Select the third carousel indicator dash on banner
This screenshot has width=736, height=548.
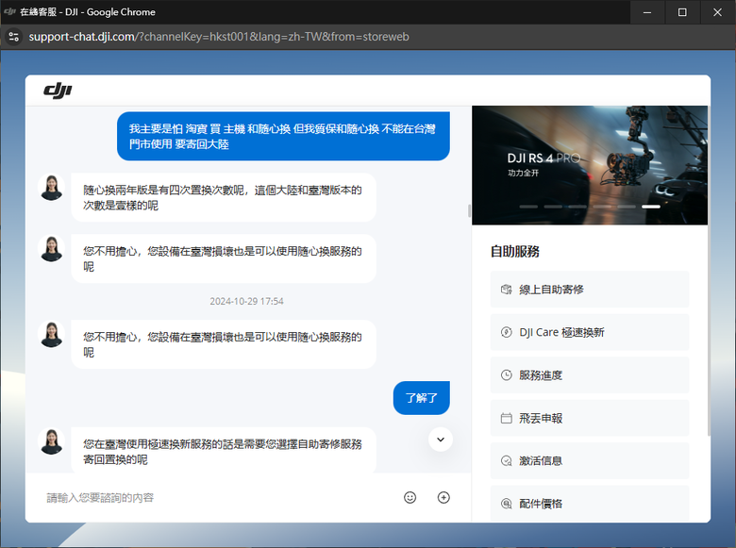(577, 207)
